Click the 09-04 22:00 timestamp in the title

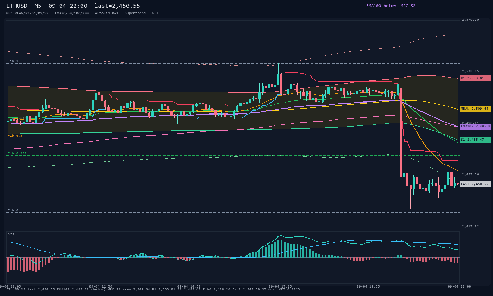click(x=68, y=6)
